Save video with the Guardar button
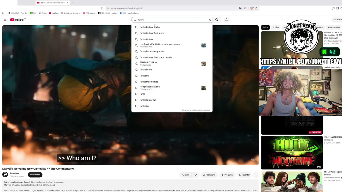This screenshot has width=342, height=192. point(244,175)
